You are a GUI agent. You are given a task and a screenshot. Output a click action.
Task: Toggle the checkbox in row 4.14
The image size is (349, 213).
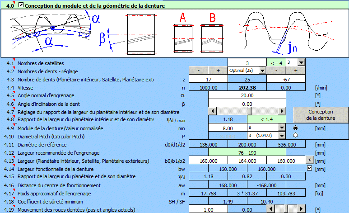coord(309,168)
